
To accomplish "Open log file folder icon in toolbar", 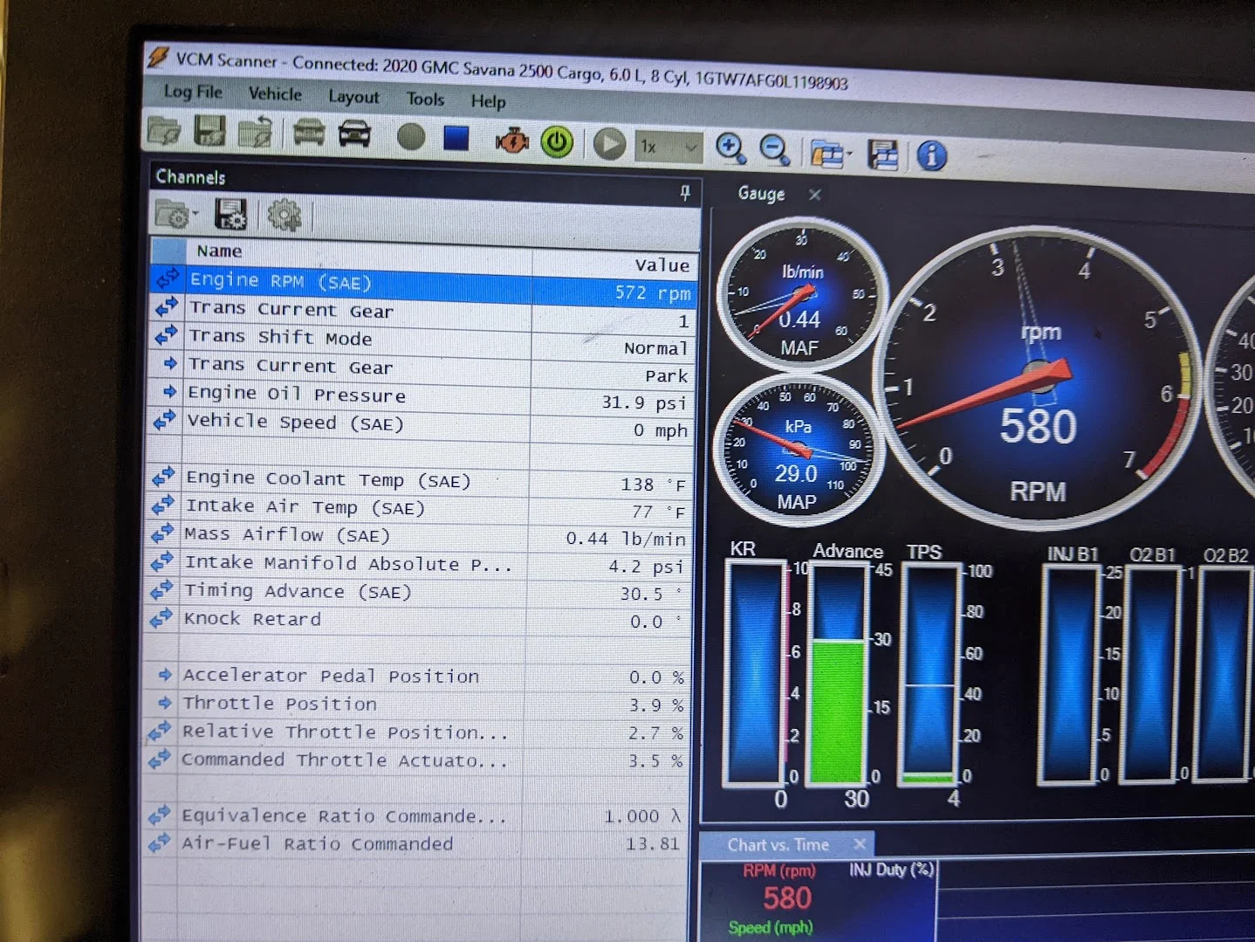I will [x=163, y=130].
